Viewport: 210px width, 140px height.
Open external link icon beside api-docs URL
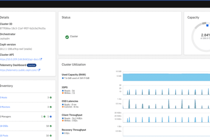pos(41,59)
